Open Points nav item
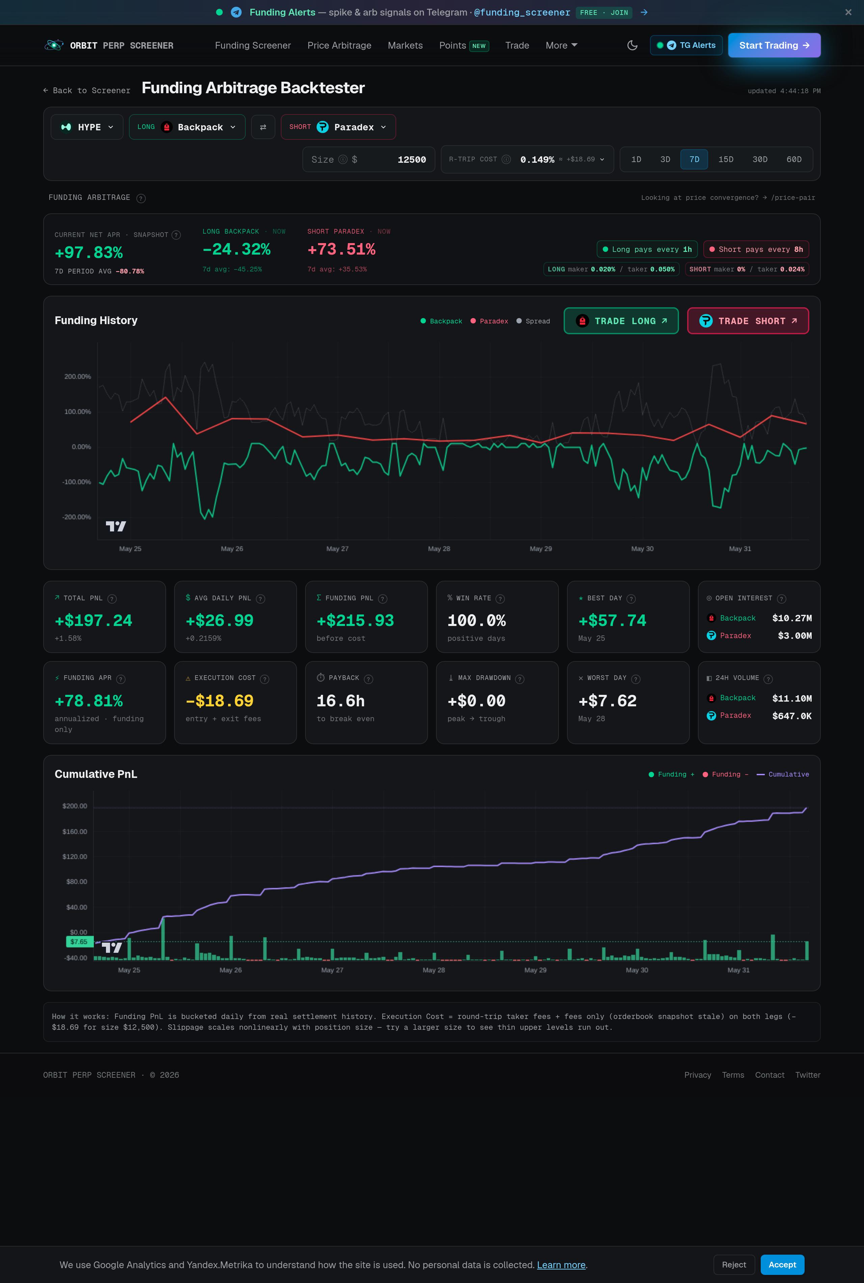This screenshot has height=1283, width=864. tap(463, 45)
